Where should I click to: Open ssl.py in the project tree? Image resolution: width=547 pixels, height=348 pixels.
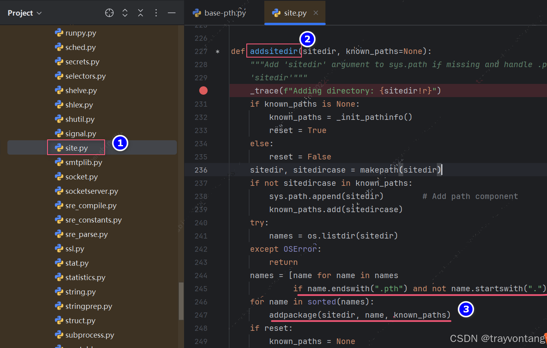(69, 249)
